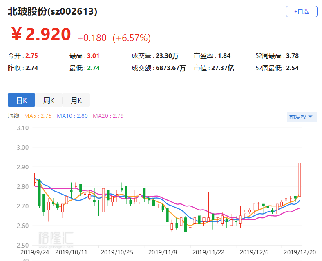Click the MA10 : 2.80 indicator label

[x=72, y=116]
